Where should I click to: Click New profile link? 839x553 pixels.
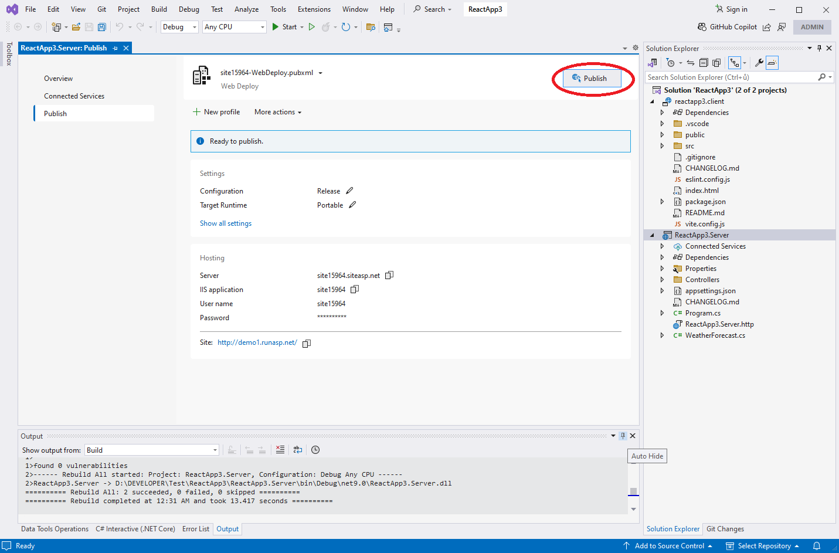(x=216, y=112)
